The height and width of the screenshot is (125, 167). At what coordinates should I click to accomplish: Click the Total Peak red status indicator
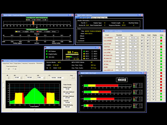pos(161,47)
